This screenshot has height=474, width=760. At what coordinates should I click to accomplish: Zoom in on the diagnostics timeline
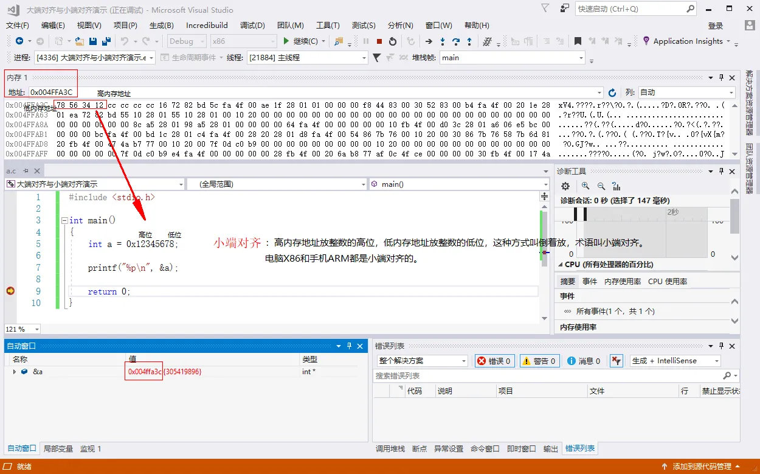[x=585, y=186]
